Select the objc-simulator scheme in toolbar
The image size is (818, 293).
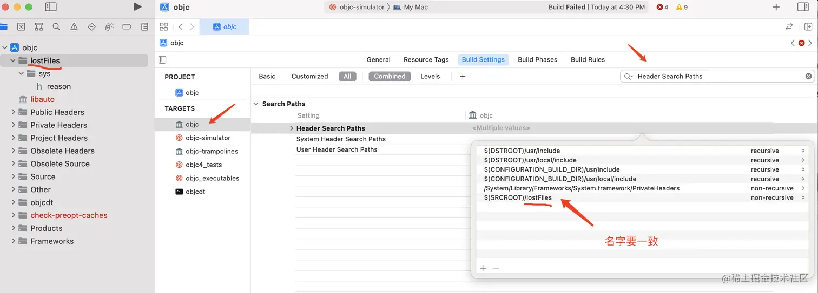[357, 7]
